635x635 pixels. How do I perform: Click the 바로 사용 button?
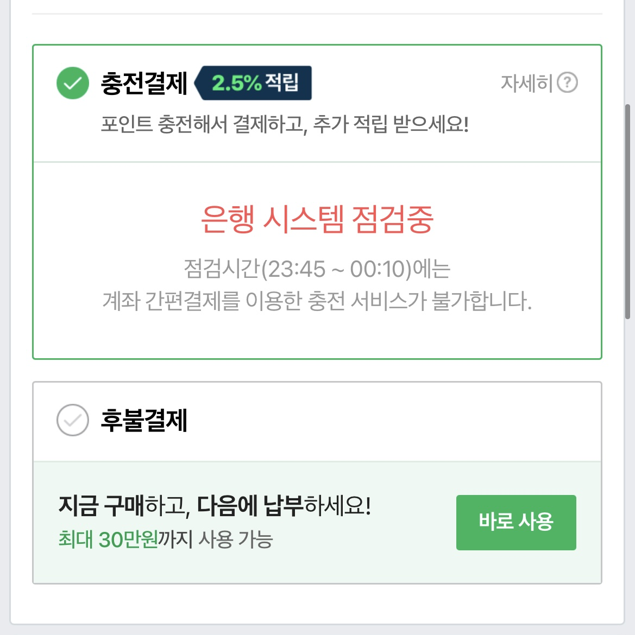tap(516, 523)
